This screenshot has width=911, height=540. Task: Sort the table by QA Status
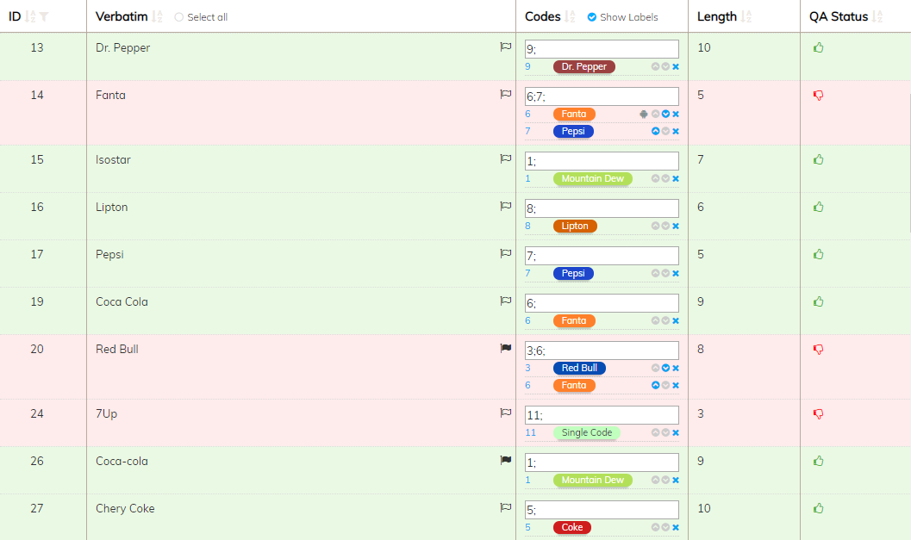(x=877, y=17)
